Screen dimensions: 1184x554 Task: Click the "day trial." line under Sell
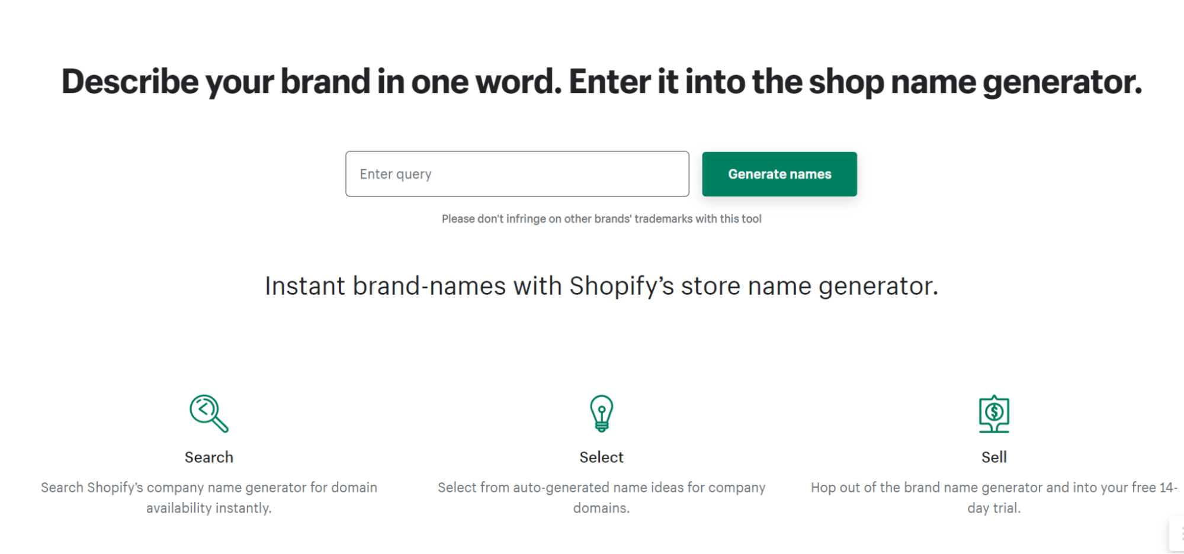click(994, 508)
